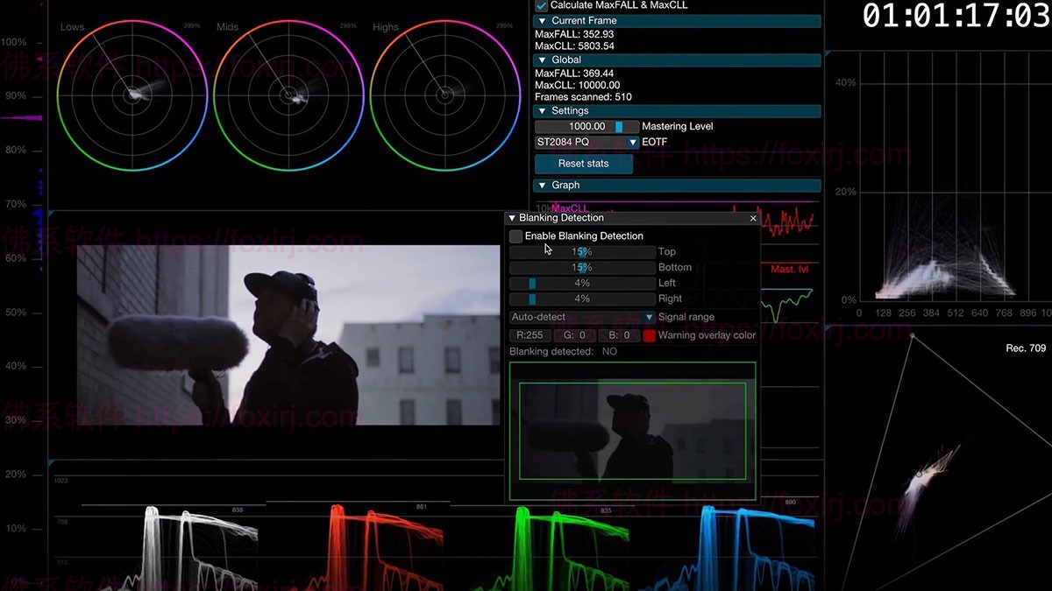Screen dimensions: 1052x591
Task: Pick the red Warning overlay color swatch
Action: click(650, 335)
